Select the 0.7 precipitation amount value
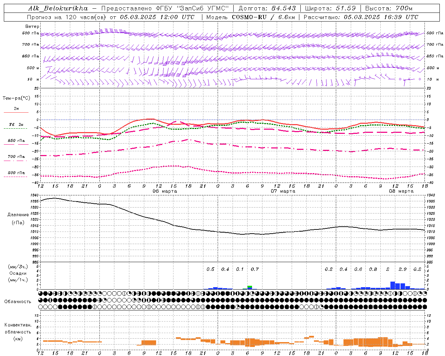 coord(255,269)
